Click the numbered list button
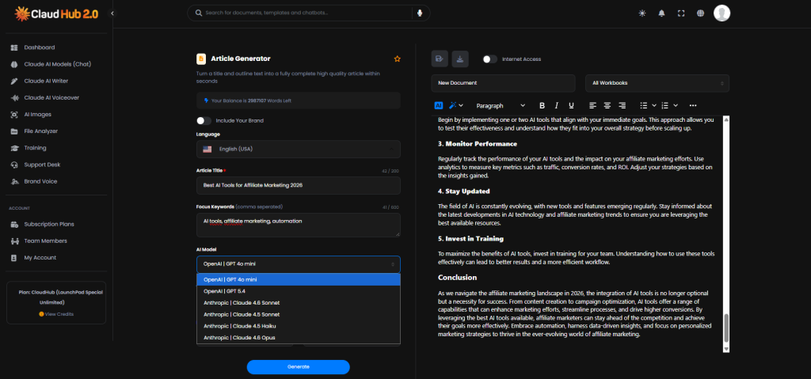The image size is (811, 379). tap(665, 105)
